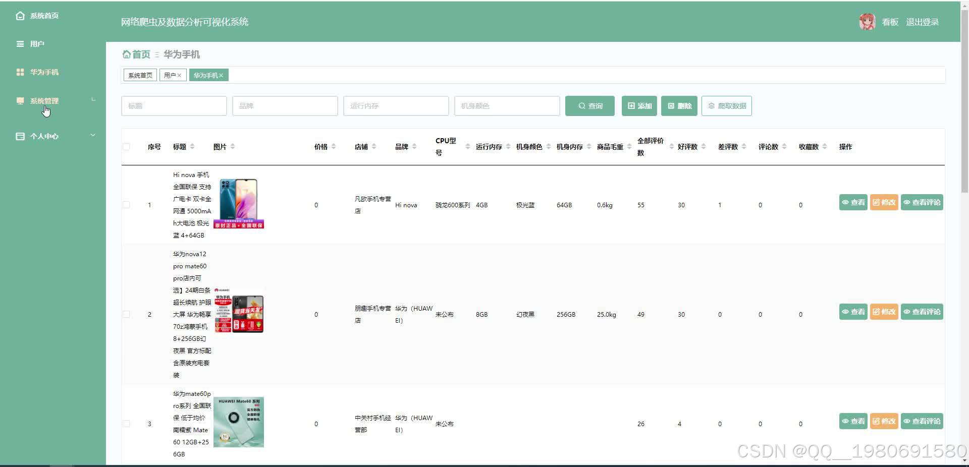This screenshot has height=467, width=969.
Task: Click the 品牌 search input field
Action: (x=285, y=106)
